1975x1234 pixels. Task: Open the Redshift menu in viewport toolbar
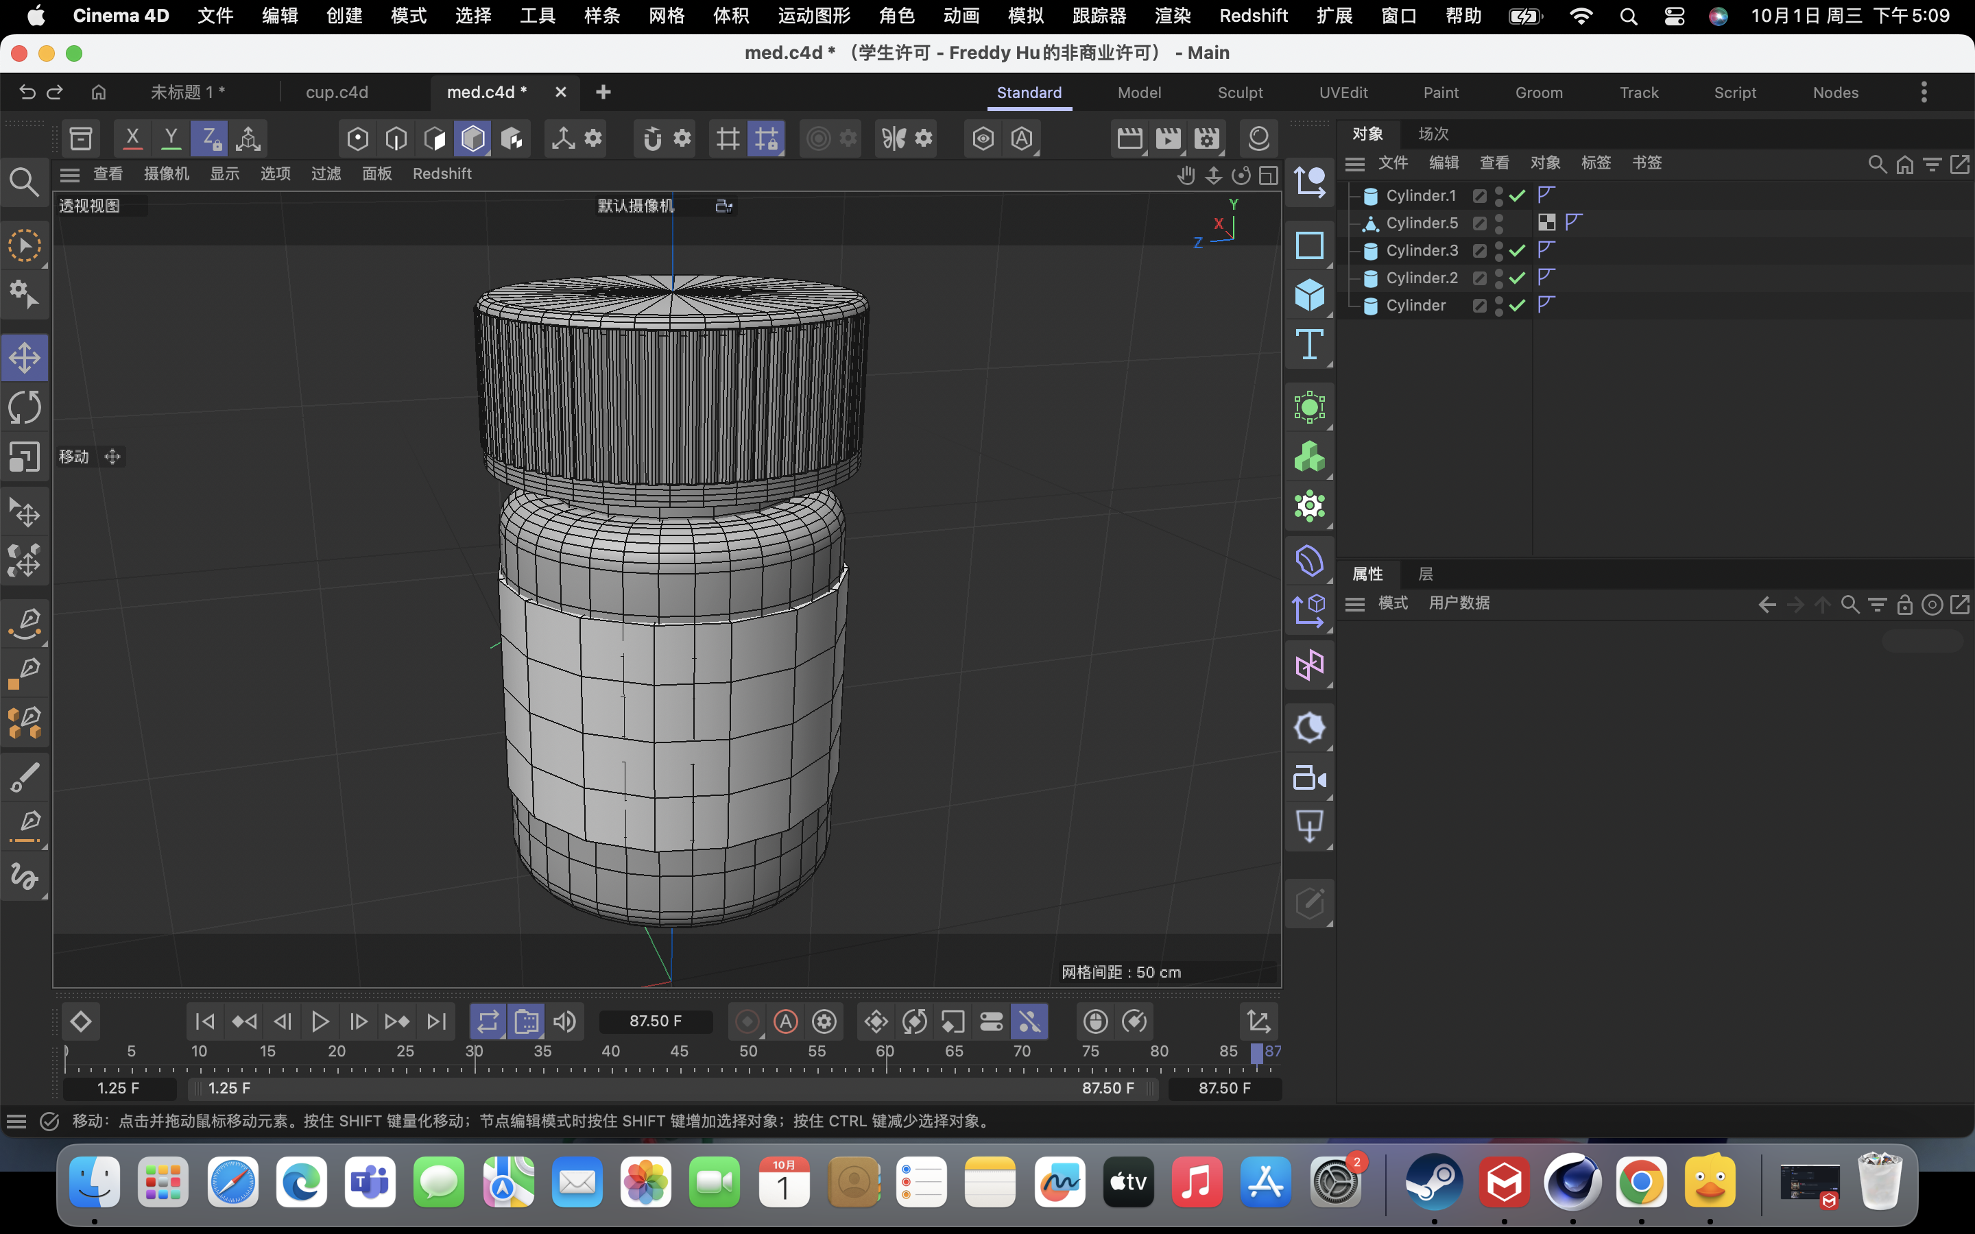pyautogui.click(x=442, y=173)
